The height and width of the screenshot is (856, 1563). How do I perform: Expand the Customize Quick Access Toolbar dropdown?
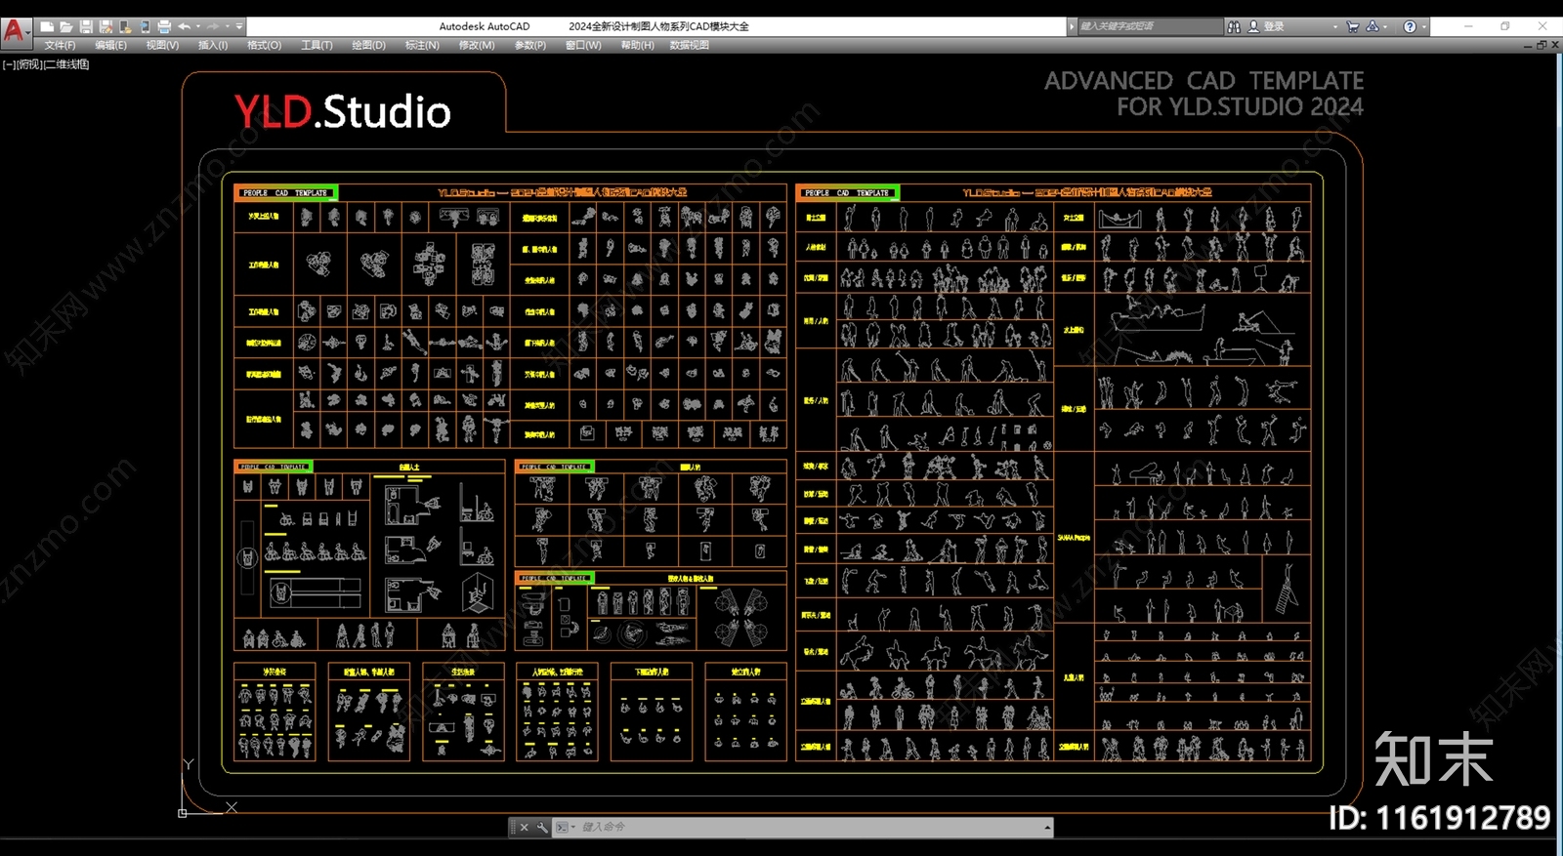(239, 26)
